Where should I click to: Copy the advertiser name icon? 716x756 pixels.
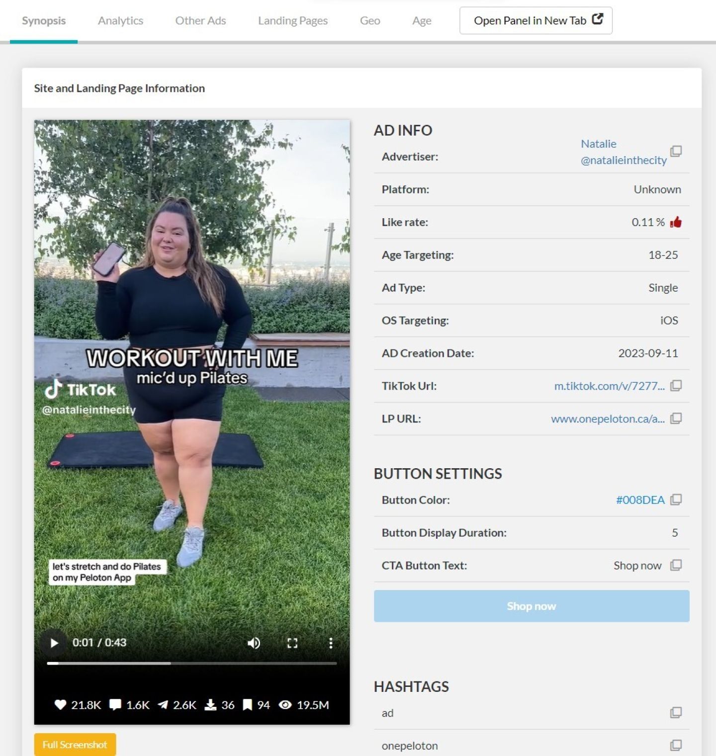coord(675,151)
